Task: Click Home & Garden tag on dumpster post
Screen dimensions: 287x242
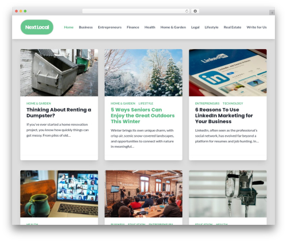Action: tap(38, 104)
